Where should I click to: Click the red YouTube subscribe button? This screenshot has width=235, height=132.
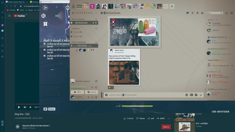point(166,127)
